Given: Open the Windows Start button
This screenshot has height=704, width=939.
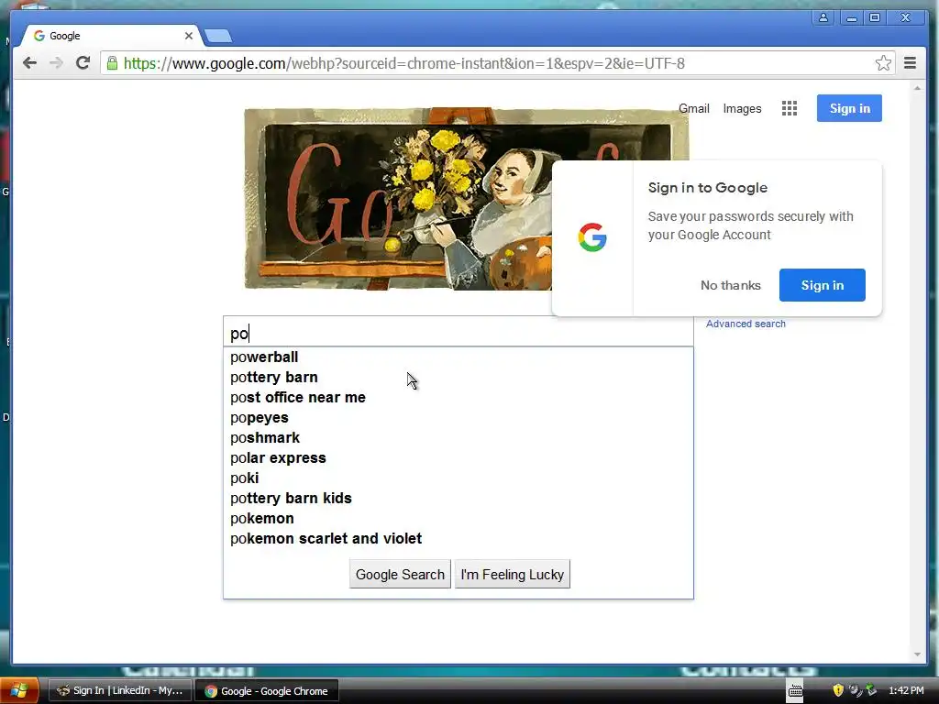Looking at the screenshot, I should 19,690.
